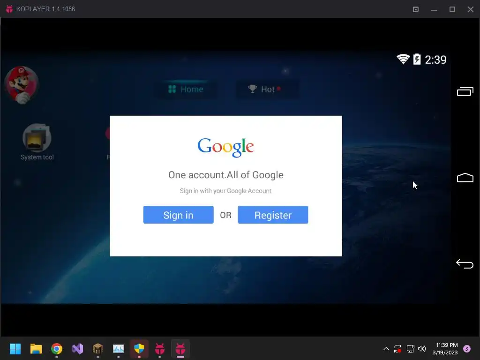The image size is (480, 360).
Task: Tap the Android home icon
Action: click(x=465, y=178)
